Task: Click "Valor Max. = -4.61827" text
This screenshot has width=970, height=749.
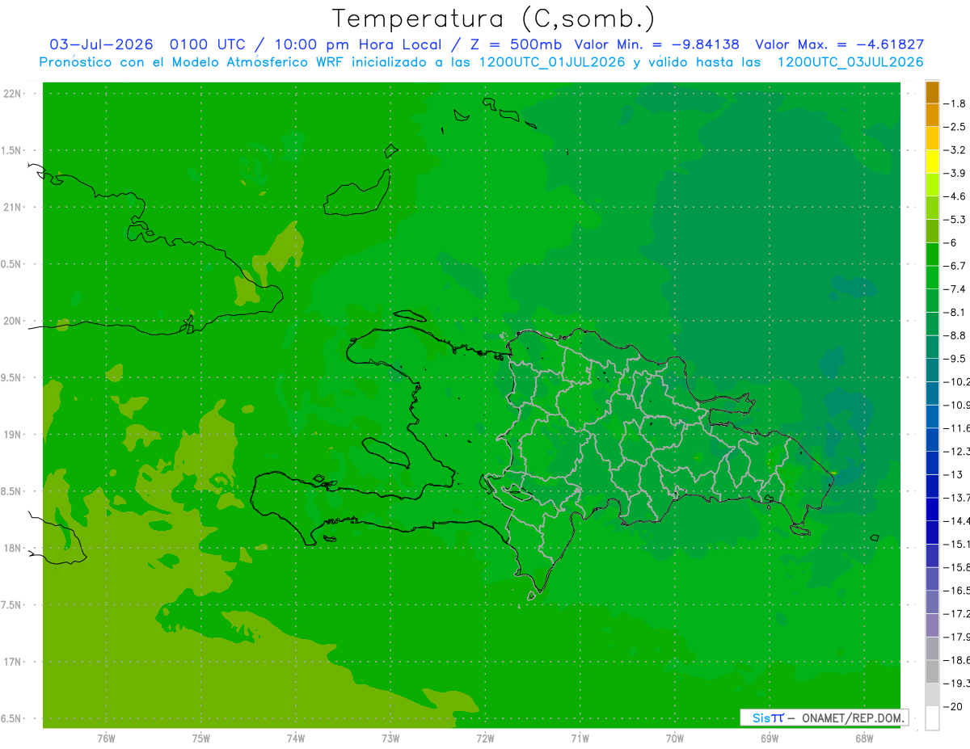Action: pos(839,44)
